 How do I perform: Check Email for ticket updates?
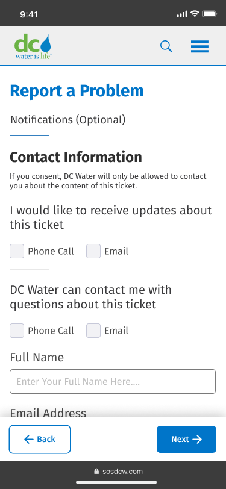[x=93, y=251]
